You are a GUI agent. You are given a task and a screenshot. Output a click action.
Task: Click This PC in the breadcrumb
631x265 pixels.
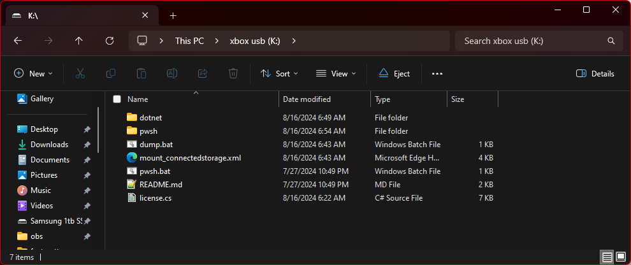189,41
